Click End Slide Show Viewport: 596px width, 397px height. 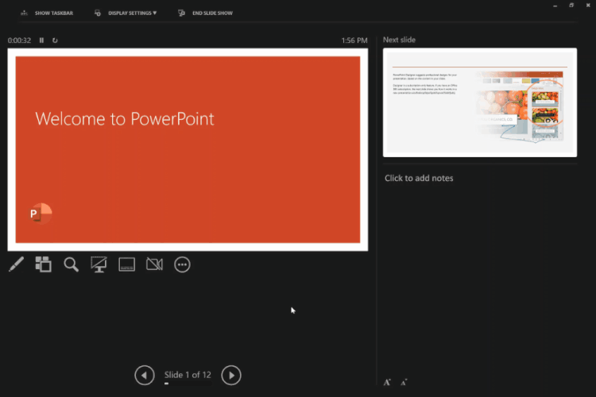(x=205, y=13)
